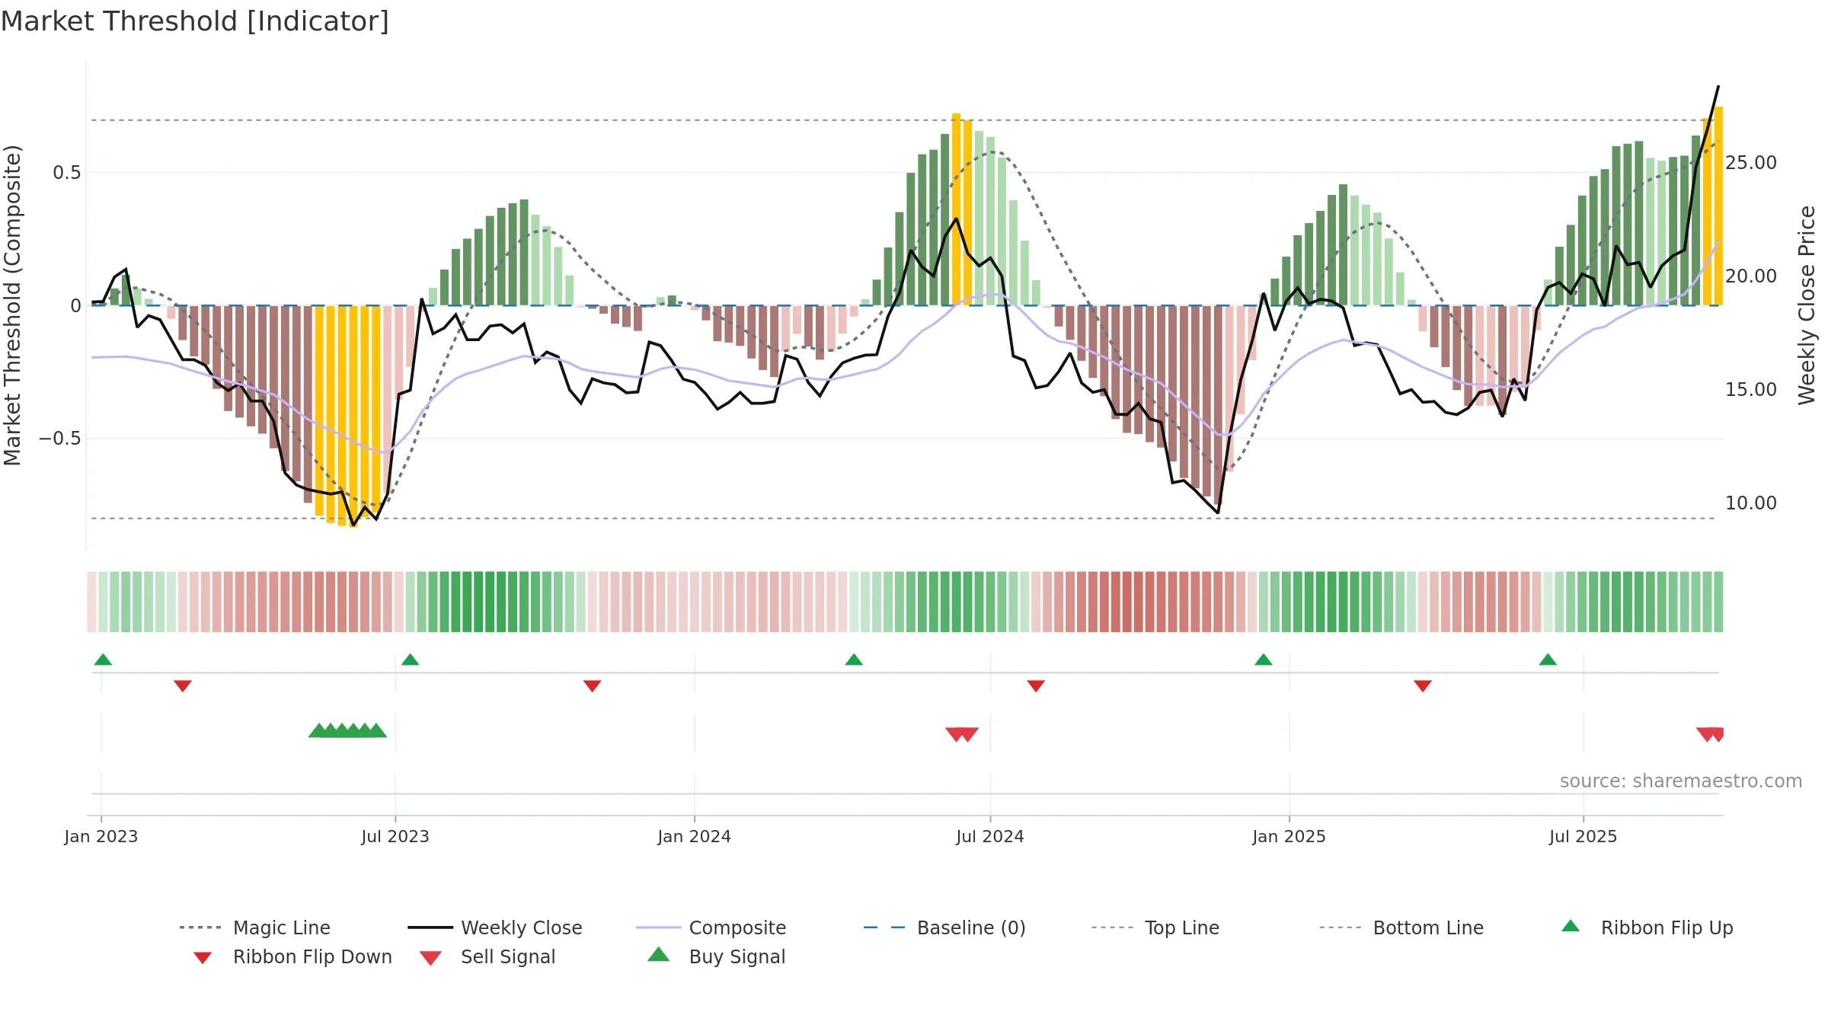This screenshot has width=1828, height=1028.
Task: Toggle the Baseline (0) legend entry
Action: (944, 927)
